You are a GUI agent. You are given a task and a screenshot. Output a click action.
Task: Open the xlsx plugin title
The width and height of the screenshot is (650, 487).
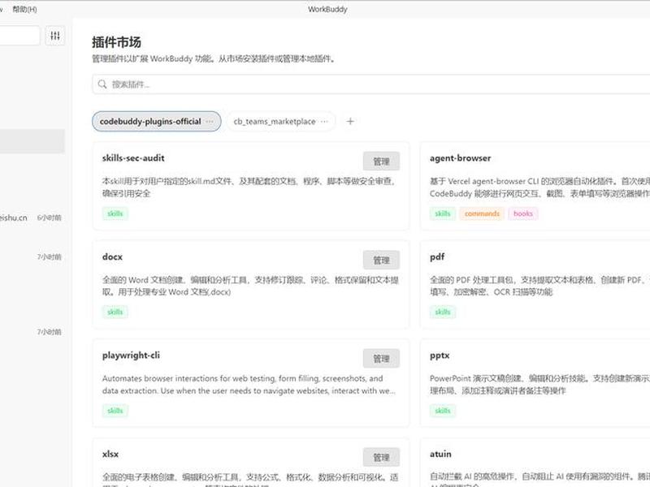point(110,454)
